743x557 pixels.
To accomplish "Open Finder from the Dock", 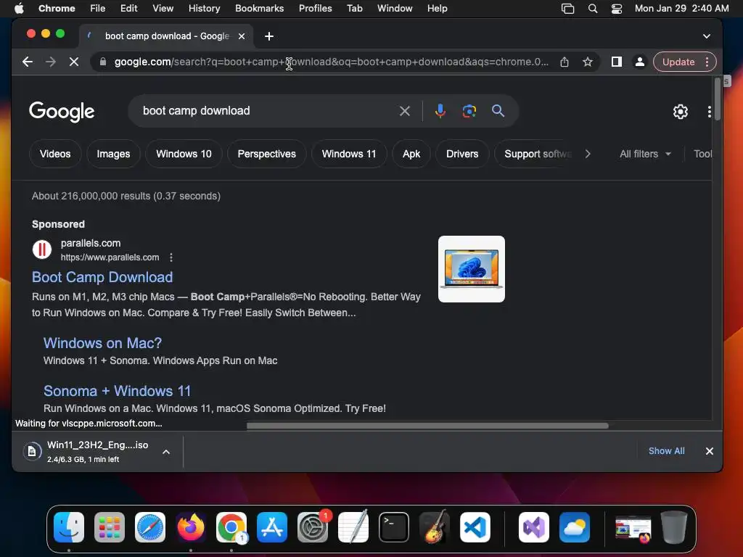I will (69, 527).
